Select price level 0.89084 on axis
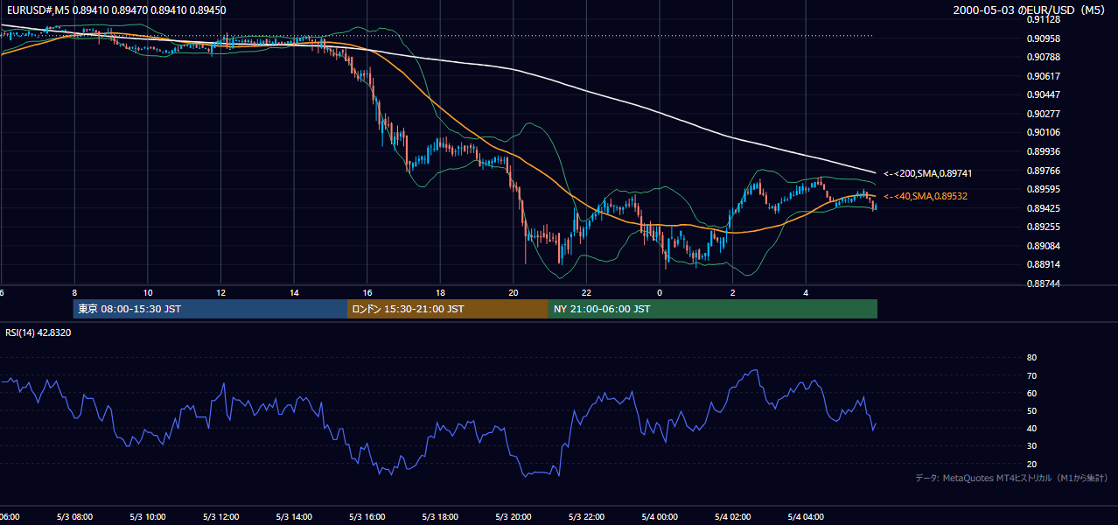The width and height of the screenshot is (1118, 525). coord(1045,246)
